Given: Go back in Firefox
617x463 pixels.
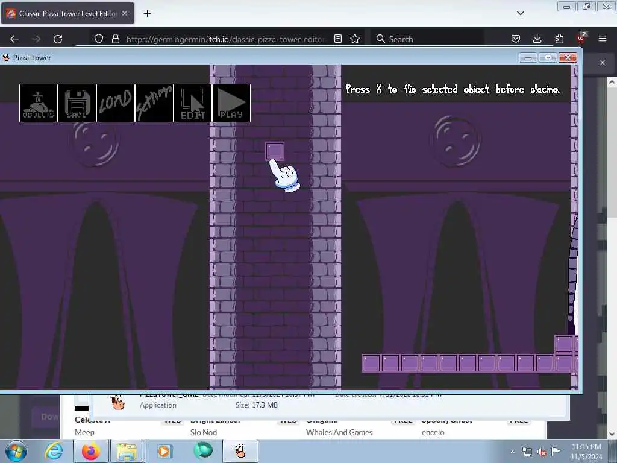Looking at the screenshot, I should 14,39.
